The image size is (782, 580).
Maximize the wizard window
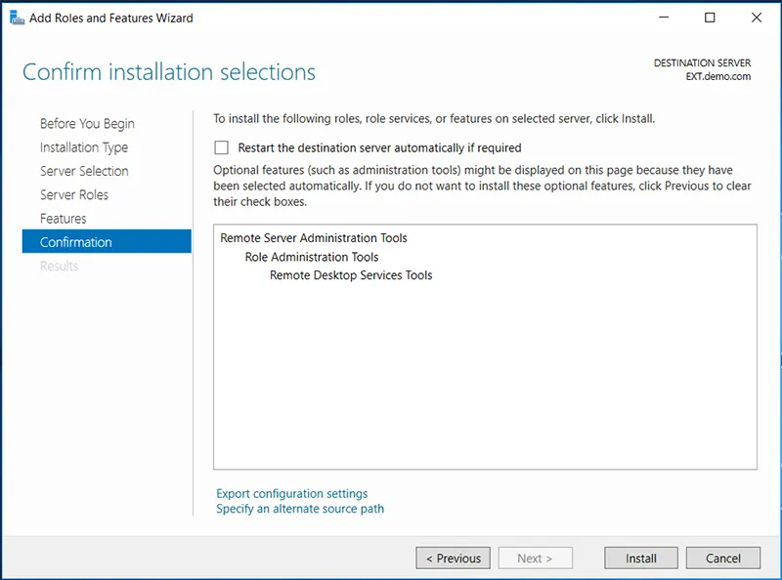(710, 18)
